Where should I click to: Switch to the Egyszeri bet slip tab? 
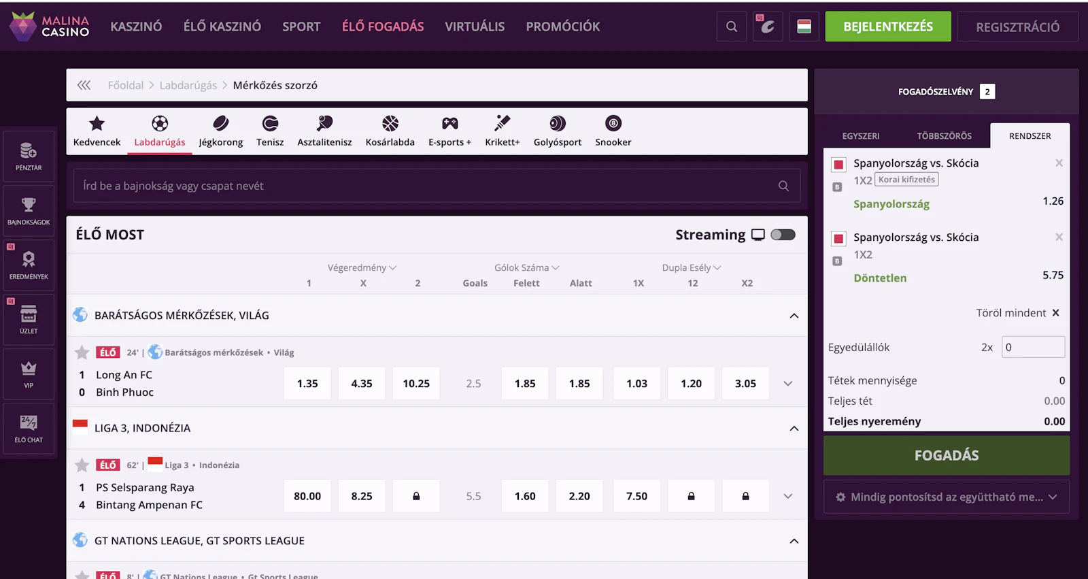(x=860, y=136)
